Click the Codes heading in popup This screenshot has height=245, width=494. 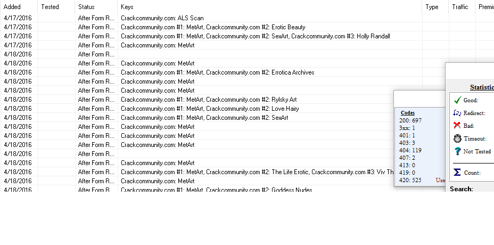pos(407,113)
